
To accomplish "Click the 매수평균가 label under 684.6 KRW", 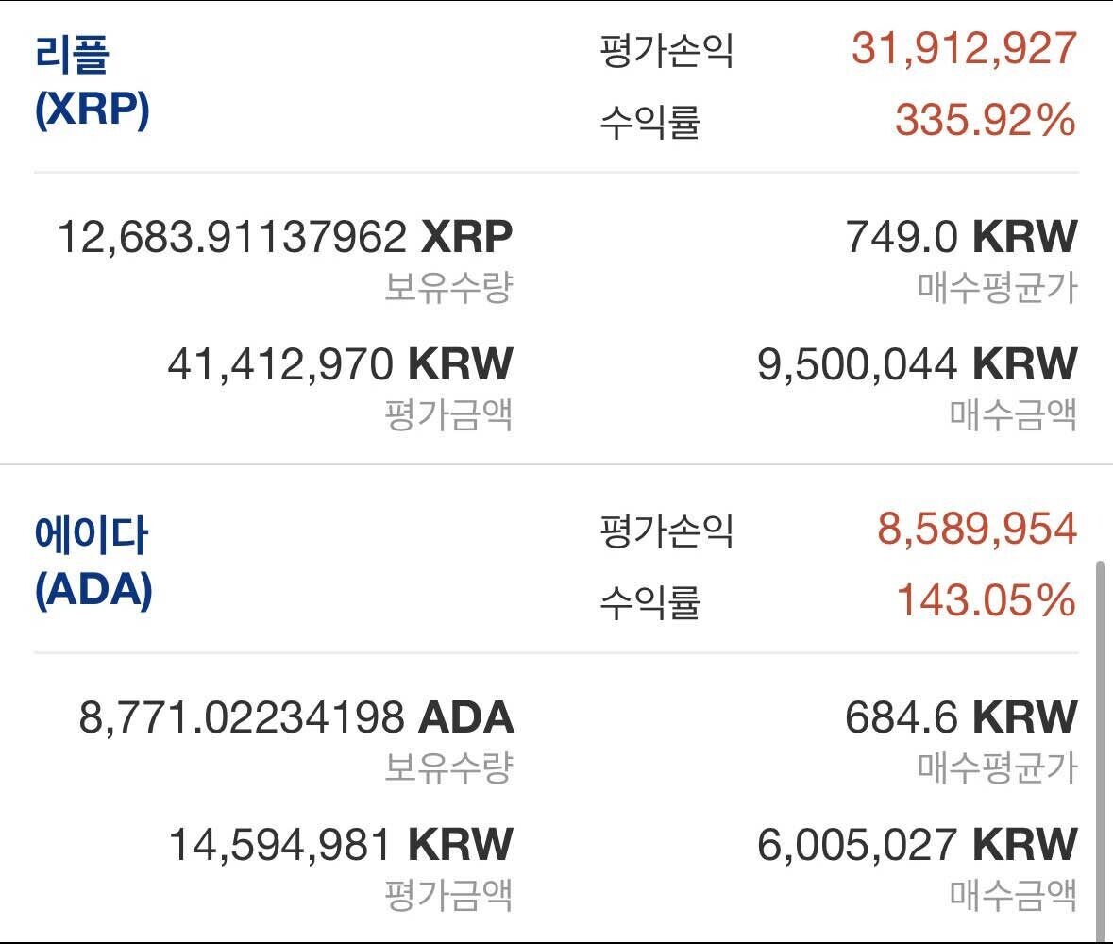I will coord(997,767).
